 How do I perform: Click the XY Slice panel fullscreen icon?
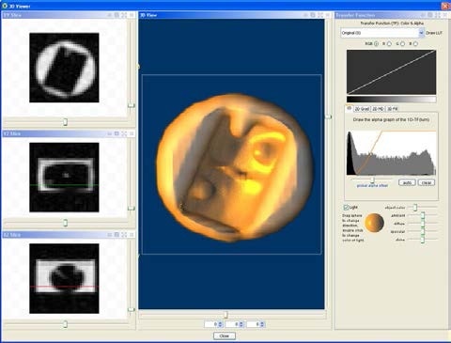point(124,15)
